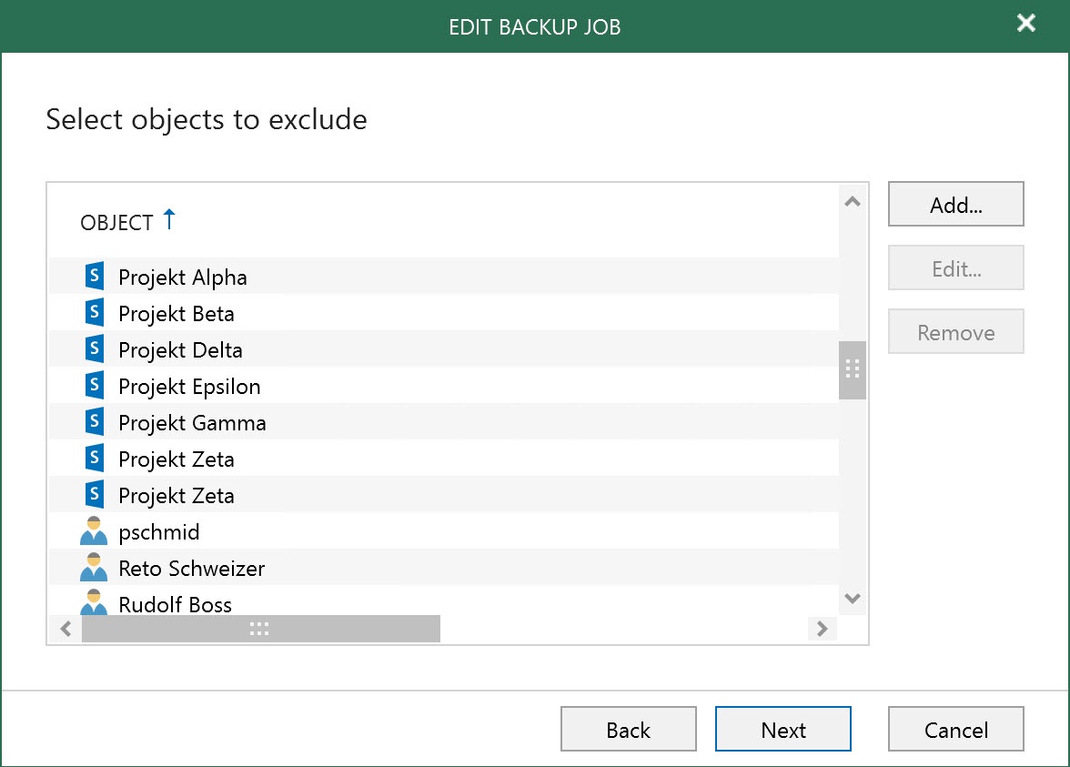Toggle the sort direction arrow next to OBJECT
1070x767 pixels.
click(x=169, y=220)
